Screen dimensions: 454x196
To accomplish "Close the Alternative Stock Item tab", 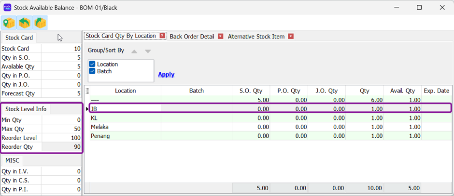I will click(x=291, y=37).
